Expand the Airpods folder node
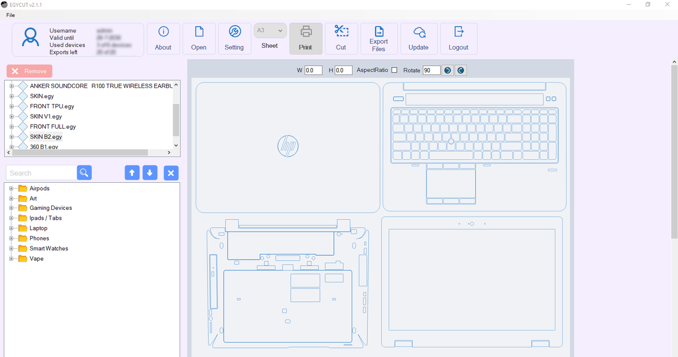 point(11,188)
